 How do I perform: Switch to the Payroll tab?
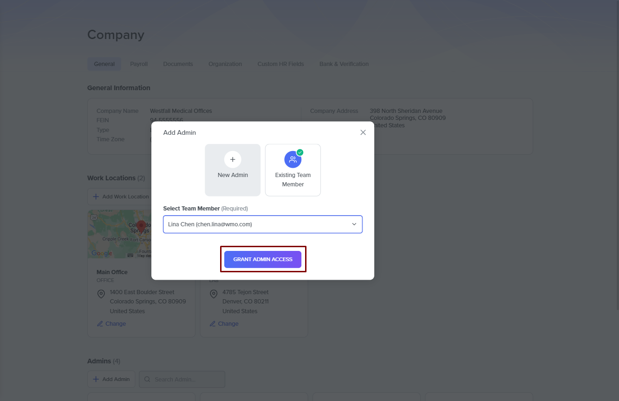coord(139,64)
